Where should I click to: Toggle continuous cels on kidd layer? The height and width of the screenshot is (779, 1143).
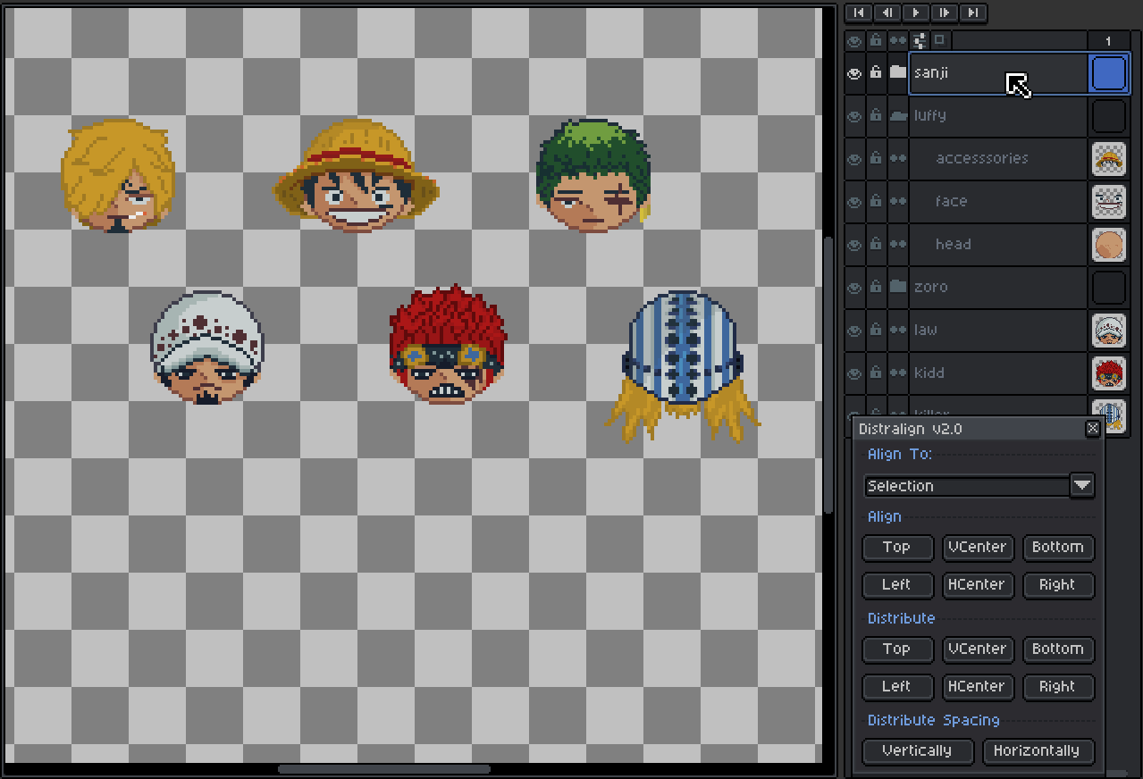click(897, 373)
